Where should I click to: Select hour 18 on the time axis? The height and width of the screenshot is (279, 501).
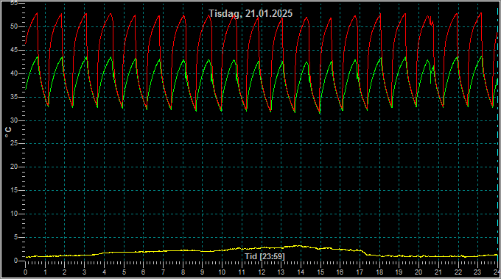coord(379,272)
